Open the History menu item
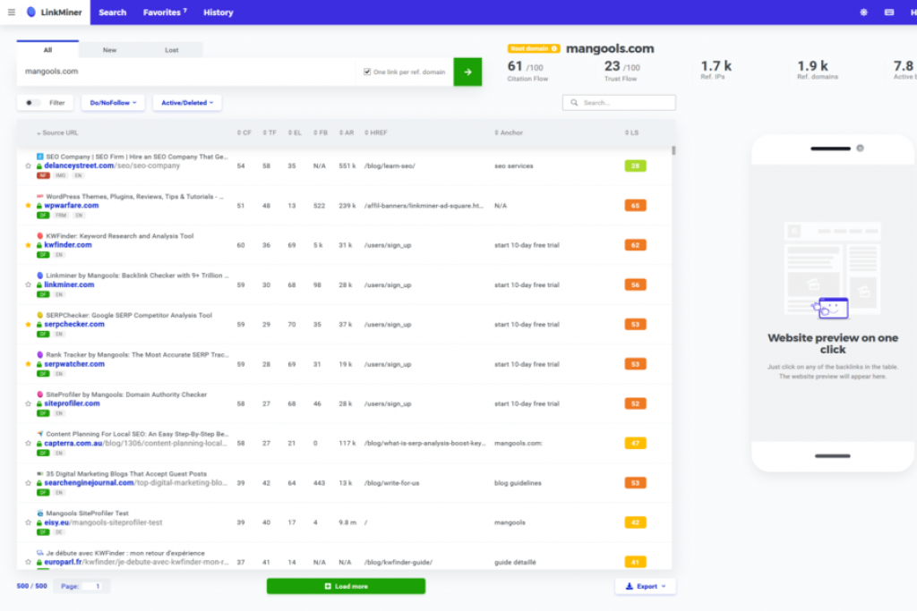This screenshot has height=611, width=917. (219, 13)
